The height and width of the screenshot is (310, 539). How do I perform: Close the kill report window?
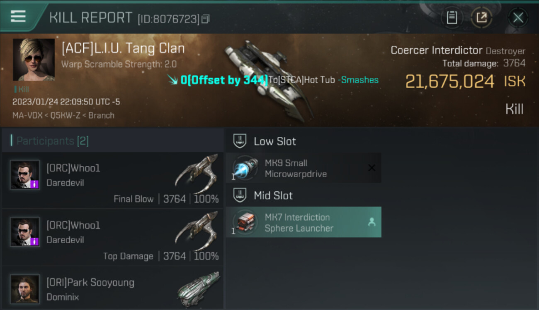click(x=518, y=18)
